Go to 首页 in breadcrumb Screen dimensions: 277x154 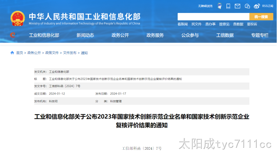click(20, 53)
